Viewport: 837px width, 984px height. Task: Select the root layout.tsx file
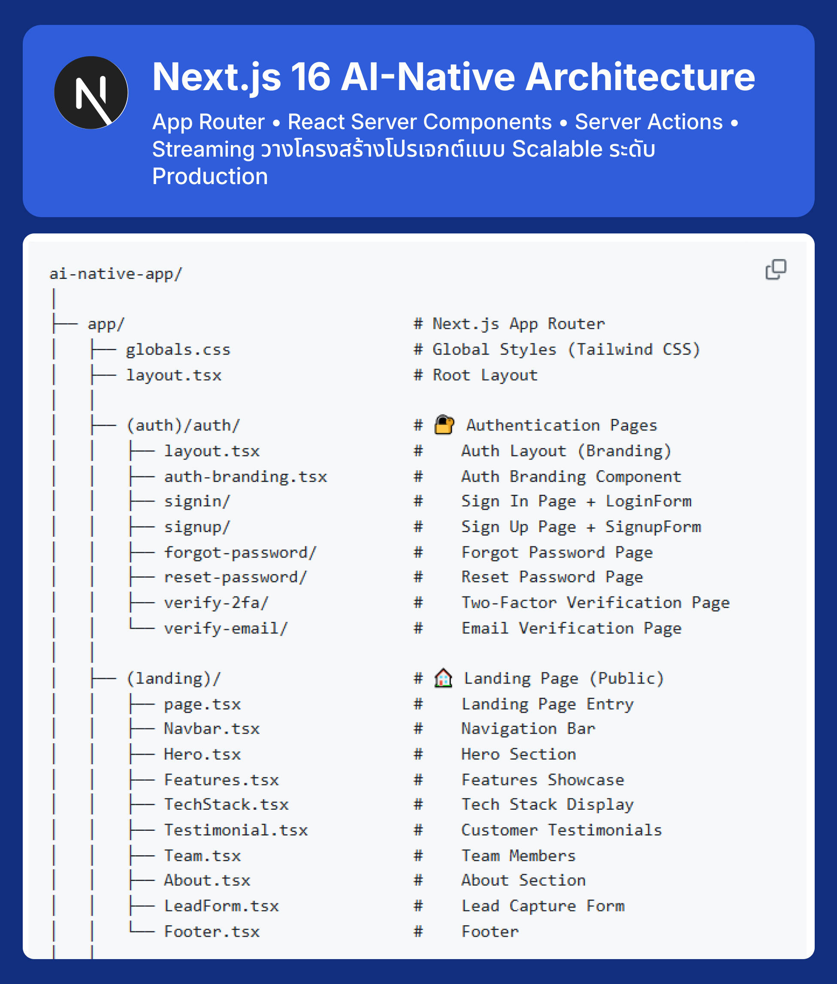pyautogui.click(x=174, y=375)
